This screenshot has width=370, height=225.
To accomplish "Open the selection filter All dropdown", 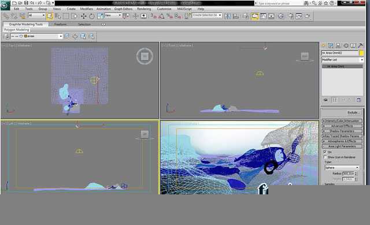I will point(36,16).
